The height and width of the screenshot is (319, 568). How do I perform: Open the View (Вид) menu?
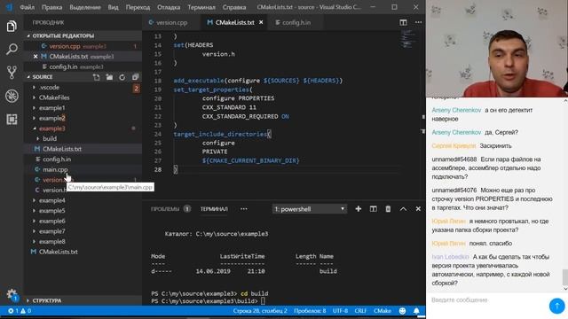coord(113,7)
